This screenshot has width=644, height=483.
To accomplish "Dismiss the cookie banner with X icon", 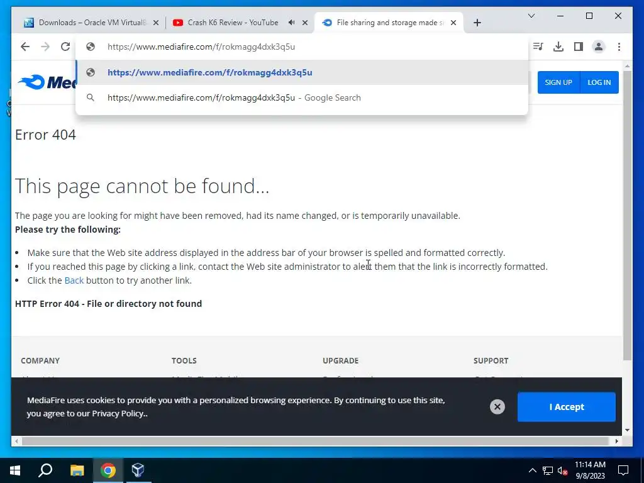I will [497, 407].
